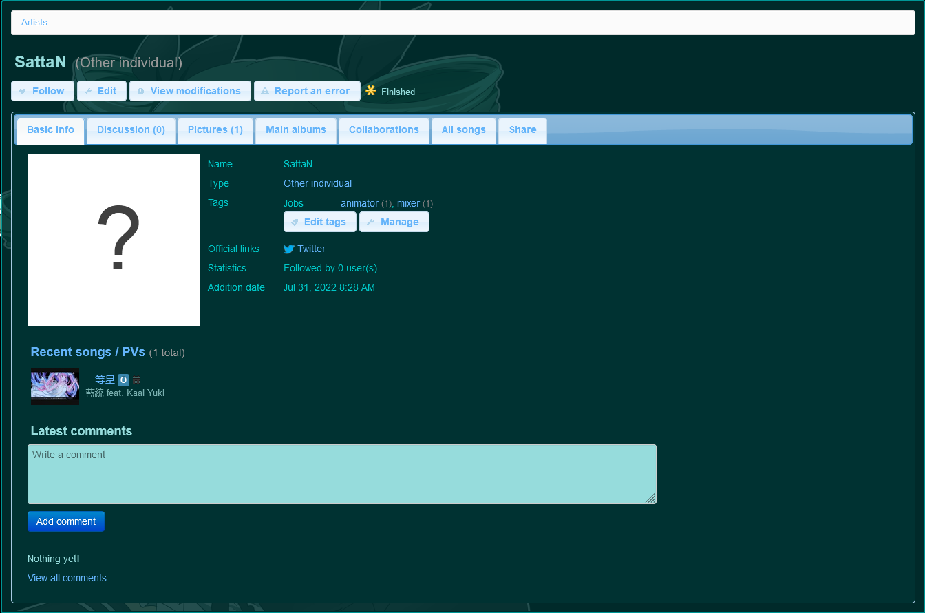Viewport: 925px width, 613px height.
Task: Switch to the Main albums tab
Action: (x=295, y=129)
